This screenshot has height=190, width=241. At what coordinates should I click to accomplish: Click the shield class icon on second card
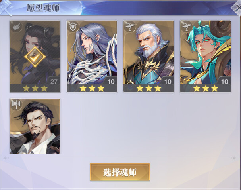[73, 27]
